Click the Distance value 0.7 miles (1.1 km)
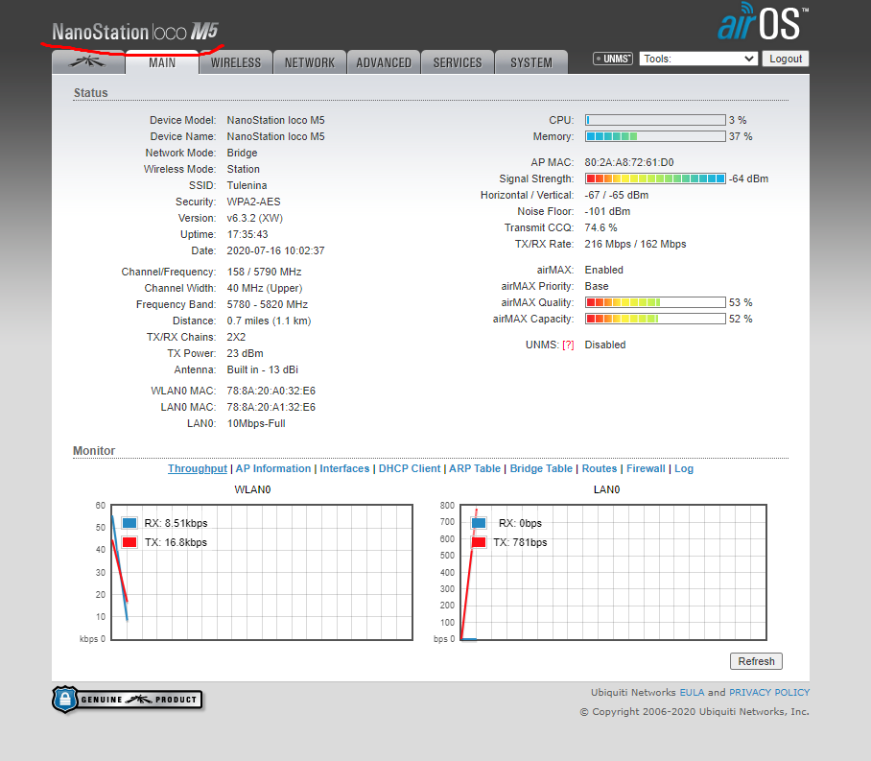 269,321
